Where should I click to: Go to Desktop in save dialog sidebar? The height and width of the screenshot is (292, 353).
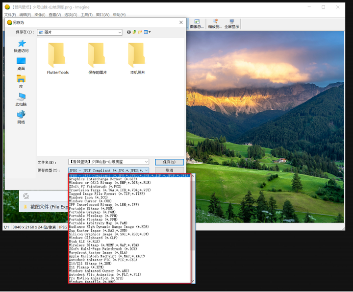pos(21,64)
